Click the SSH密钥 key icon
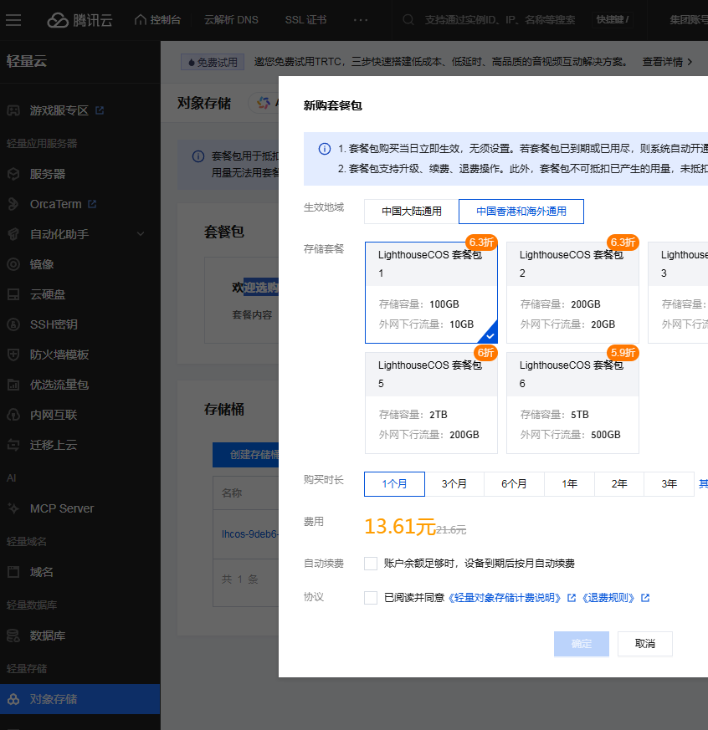 tap(13, 324)
